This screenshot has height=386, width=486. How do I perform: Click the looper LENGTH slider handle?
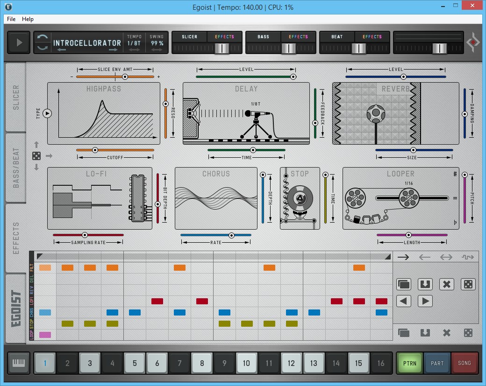[x=408, y=235]
